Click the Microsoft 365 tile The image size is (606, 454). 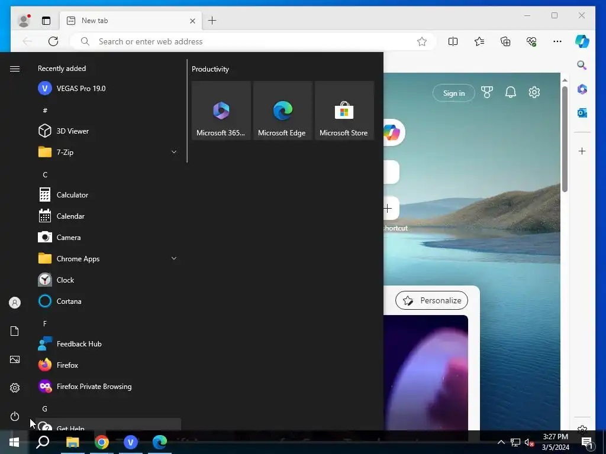coord(221,111)
